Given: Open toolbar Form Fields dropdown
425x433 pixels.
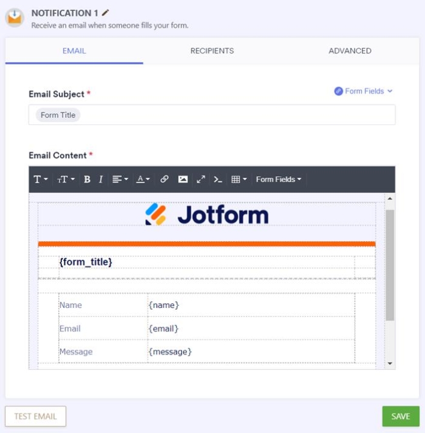Looking at the screenshot, I should click(x=278, y=179).
